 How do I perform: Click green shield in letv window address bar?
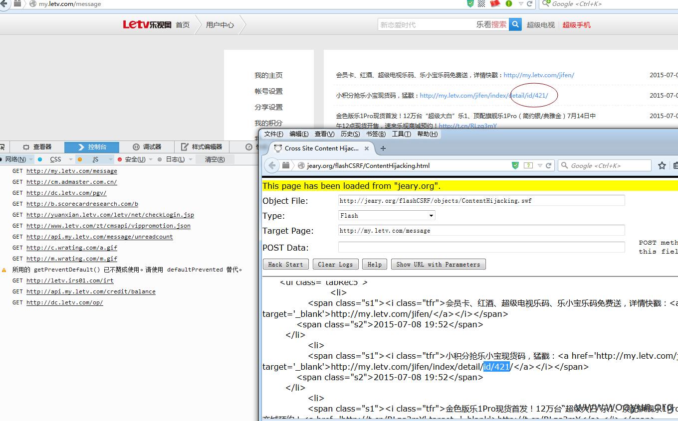click(x=470, y=3)
